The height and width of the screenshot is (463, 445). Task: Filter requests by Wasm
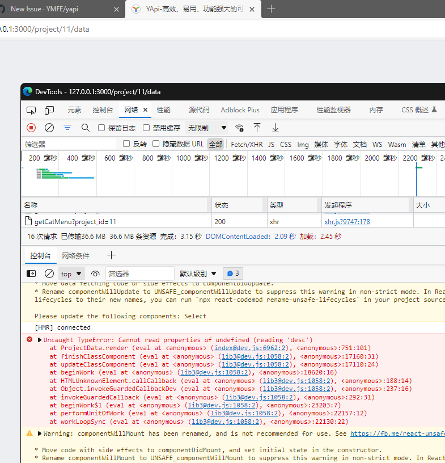(397, 144)
